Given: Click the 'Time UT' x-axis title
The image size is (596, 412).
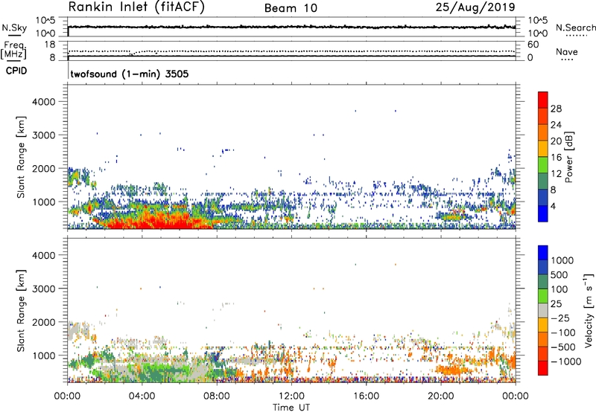Looking at the screenshot, I should click(x=291, y=408).
